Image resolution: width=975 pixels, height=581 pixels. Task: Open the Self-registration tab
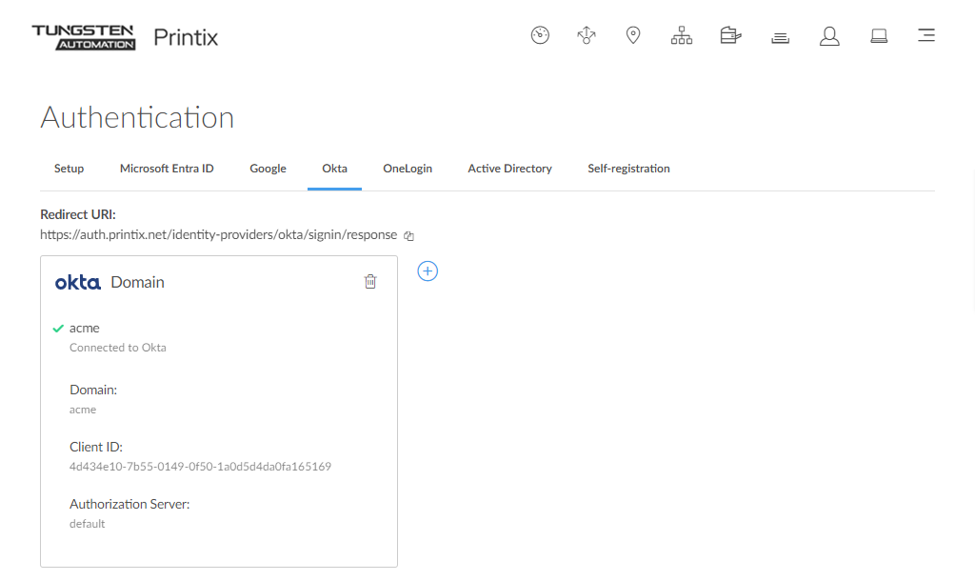pyautogui.click(x=628, y=169)
